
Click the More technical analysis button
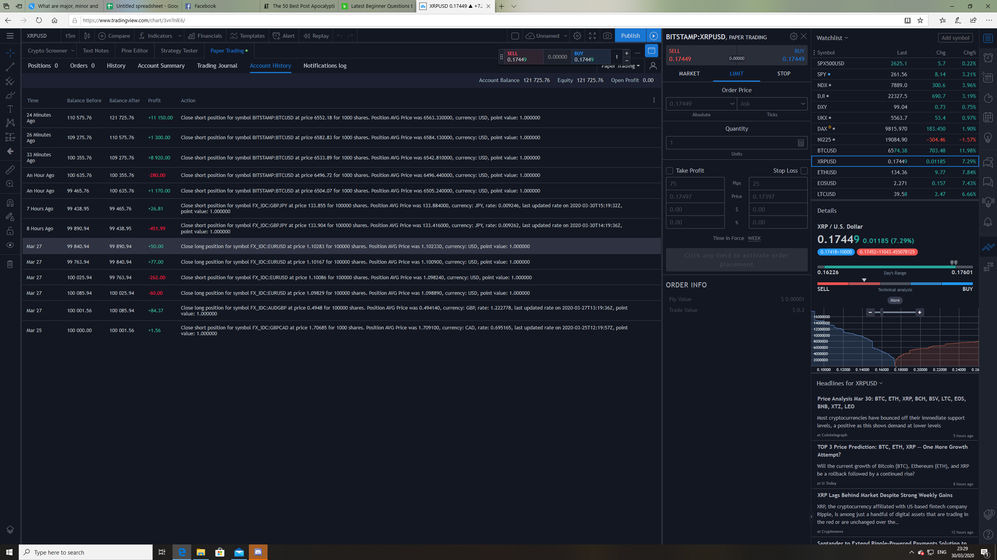895,300
